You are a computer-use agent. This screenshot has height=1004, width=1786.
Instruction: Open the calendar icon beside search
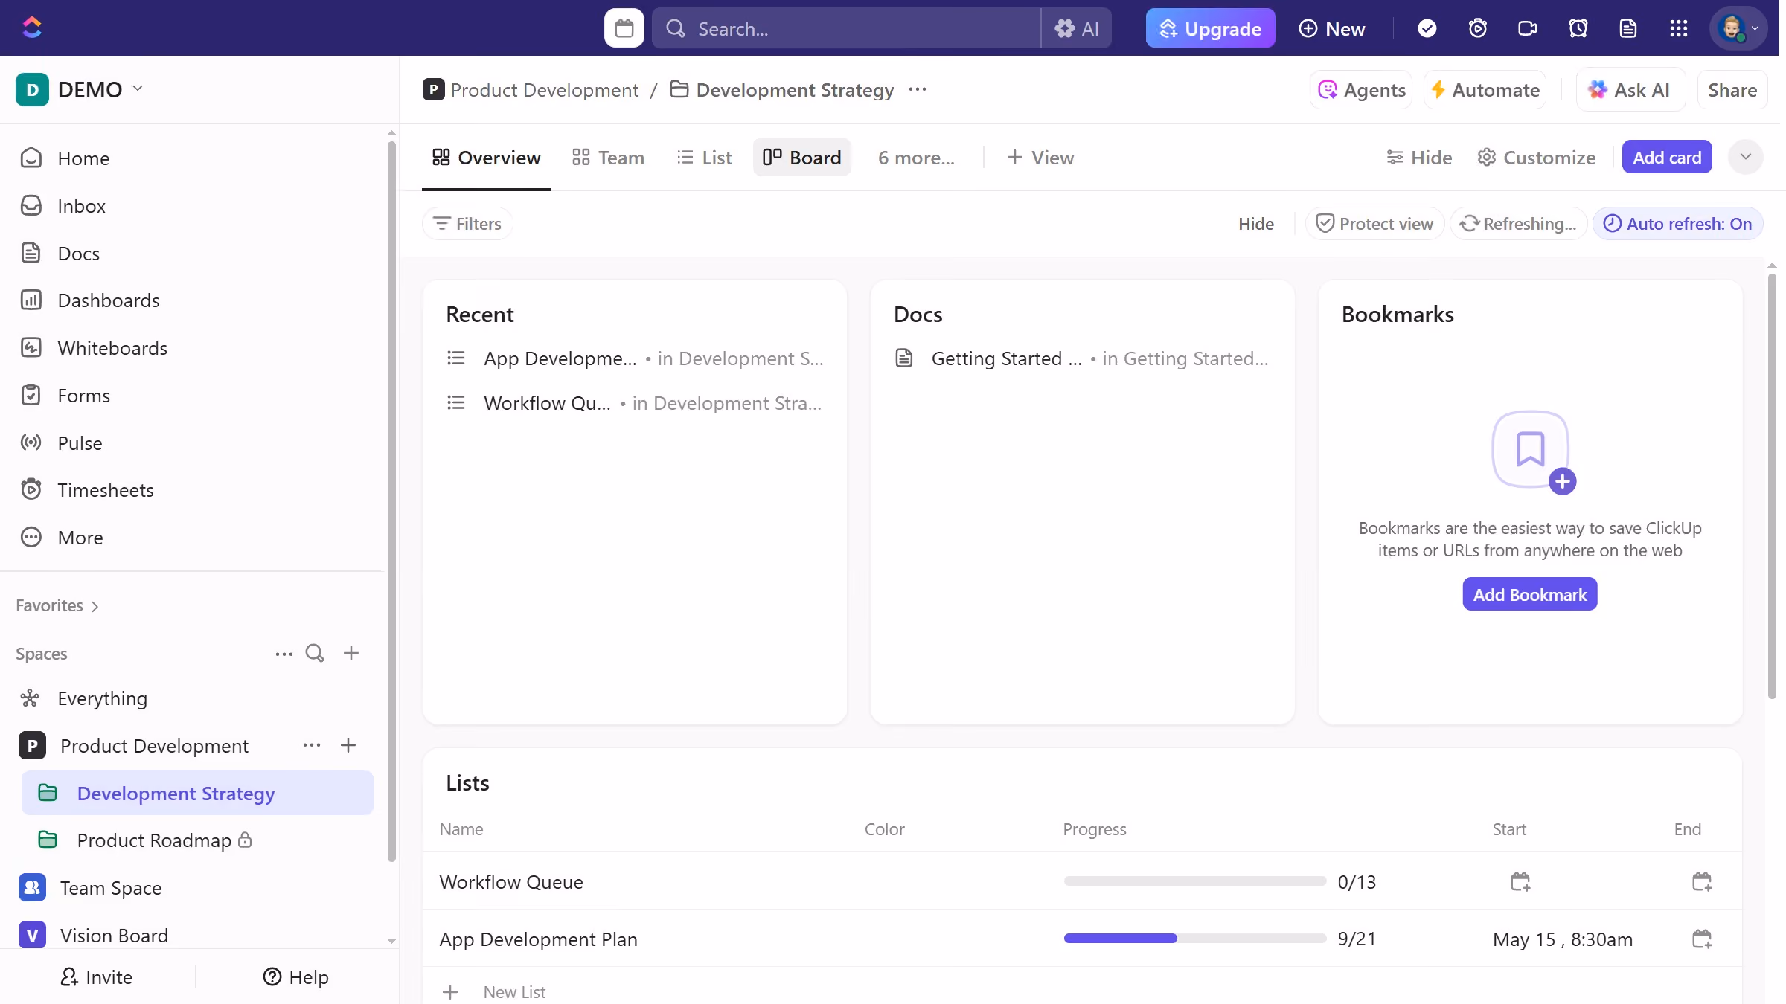click(x=624, y=28)
